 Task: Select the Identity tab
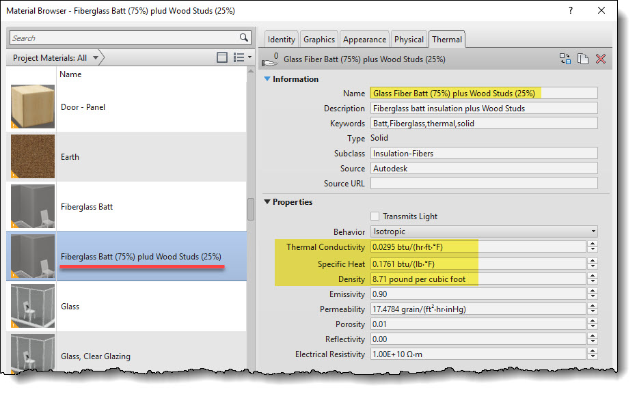point(281,39)
